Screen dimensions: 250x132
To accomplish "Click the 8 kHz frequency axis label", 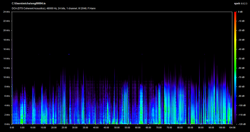I will 7,87.
